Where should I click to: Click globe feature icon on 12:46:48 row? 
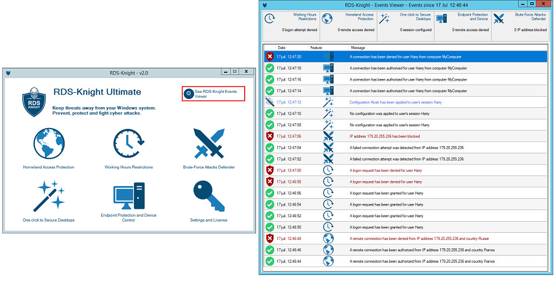click(x=329, y=238)
